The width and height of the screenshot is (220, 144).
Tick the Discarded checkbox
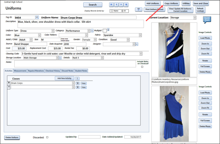(47, 137)
